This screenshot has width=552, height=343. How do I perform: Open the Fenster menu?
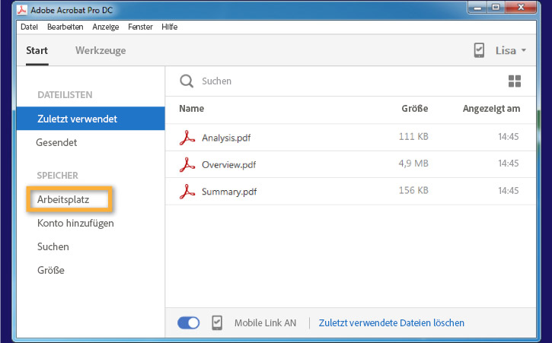click(x=140, y=27)
